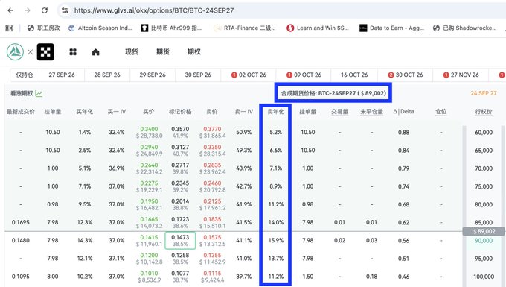506x287 pixels.
Task: Toggle the 仅持仓 filter
Action: click(25, 75)
